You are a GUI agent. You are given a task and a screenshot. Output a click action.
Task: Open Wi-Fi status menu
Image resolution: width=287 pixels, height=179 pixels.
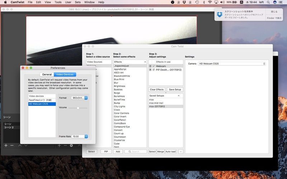click(210, 2)
